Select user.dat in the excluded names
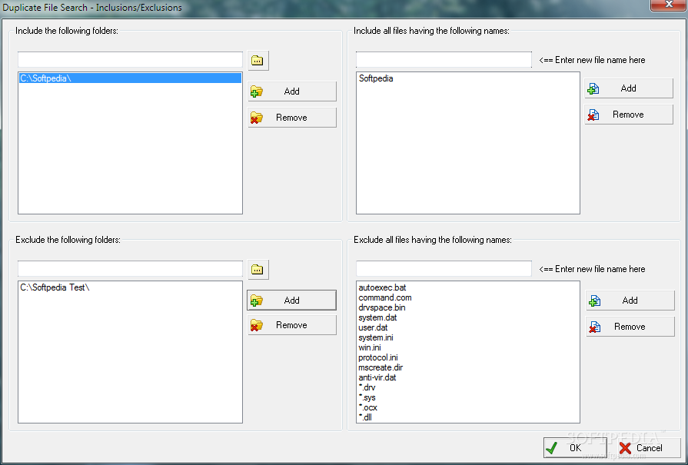 tap(467, 327)
